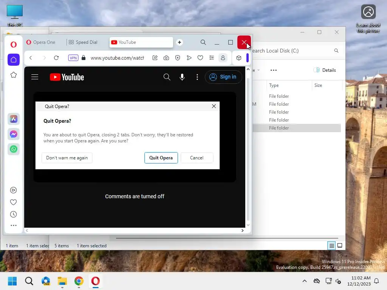The width and height of the screenshot is (387, 290).
Task: Open File Explorer from taskbar
Action: pos(62,281)
